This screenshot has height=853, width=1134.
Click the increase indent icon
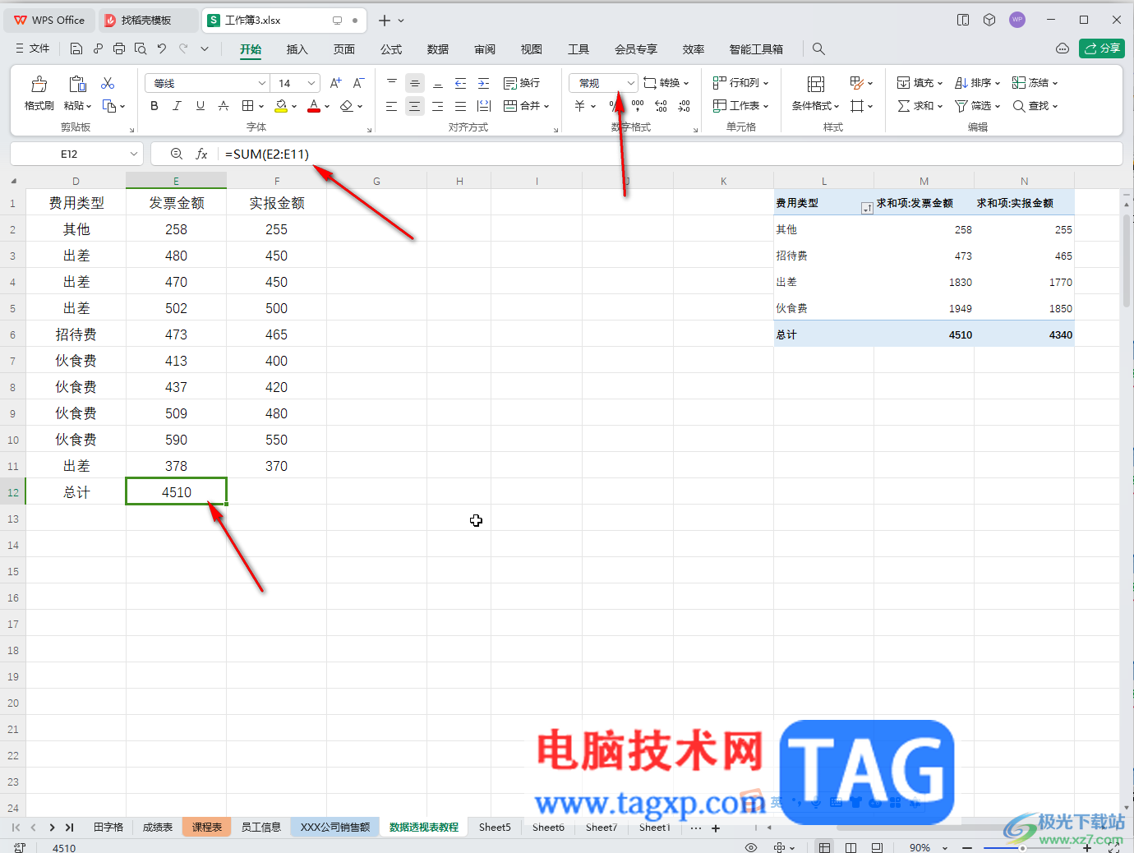tap(483, 83)
